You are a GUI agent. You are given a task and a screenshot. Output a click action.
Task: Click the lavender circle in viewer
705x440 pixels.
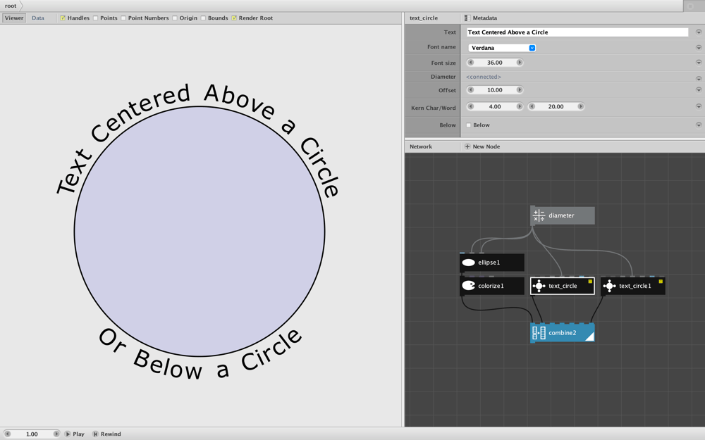(200, 231)
